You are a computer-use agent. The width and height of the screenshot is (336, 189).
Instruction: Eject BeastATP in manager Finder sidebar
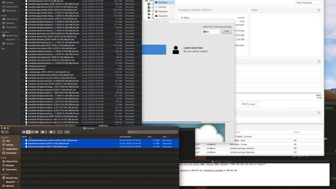(x=18, y=182)
